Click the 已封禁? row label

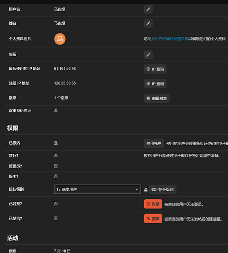pyautogui.click(x=15, y=204)
